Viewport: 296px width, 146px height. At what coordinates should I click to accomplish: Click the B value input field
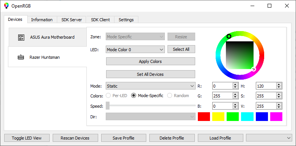tap(222, 106)
